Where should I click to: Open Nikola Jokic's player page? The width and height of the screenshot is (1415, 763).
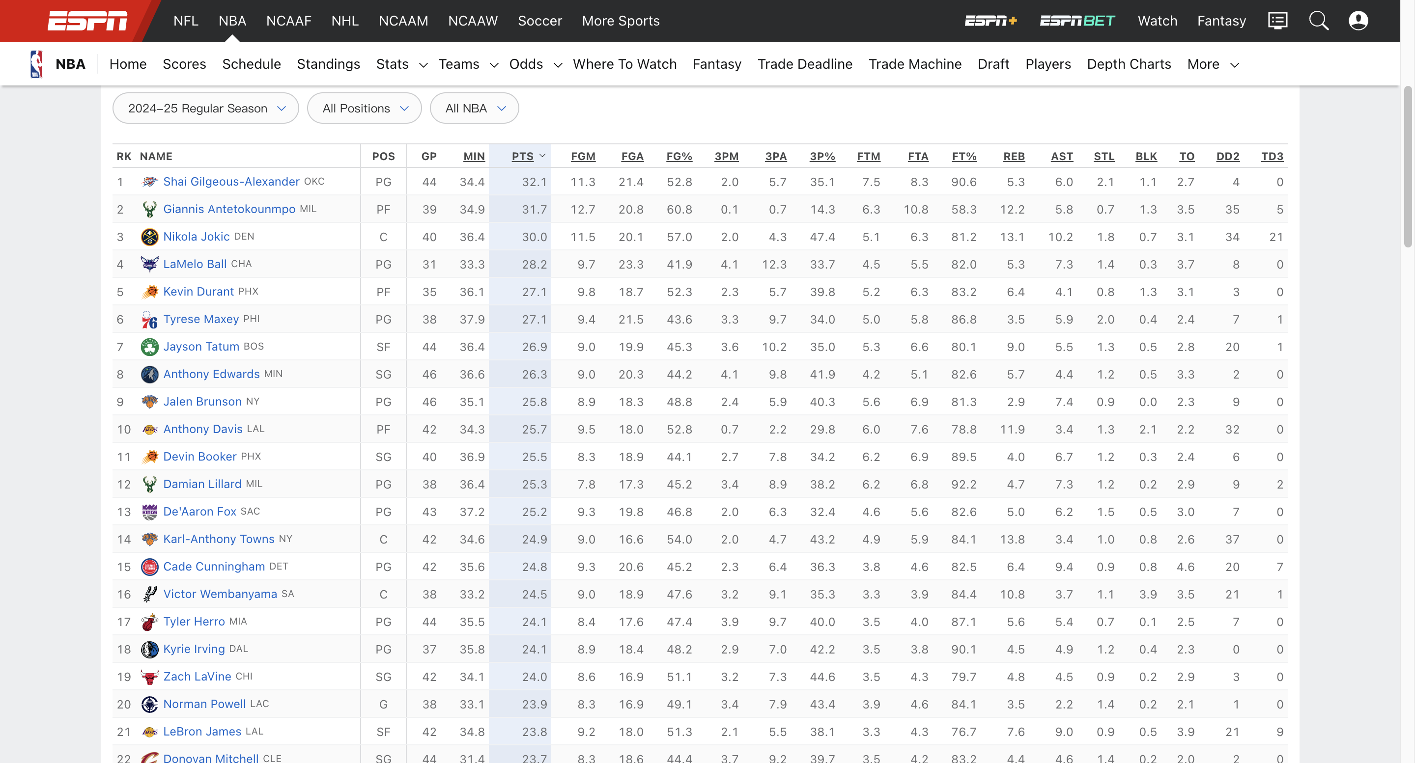click(196, 237)
